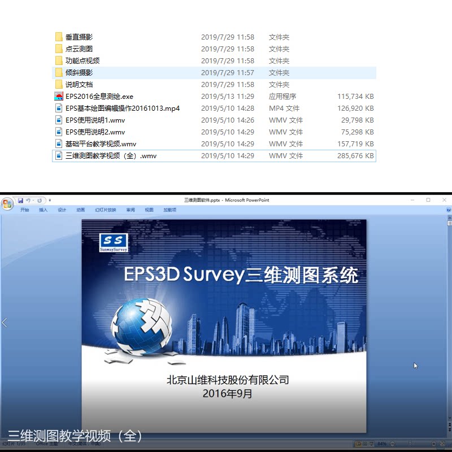This screenshot has height=452, width=452.
Task: Click the vertical scrollbar thumb in PowerPoint
Action: (x=450, y=223)
